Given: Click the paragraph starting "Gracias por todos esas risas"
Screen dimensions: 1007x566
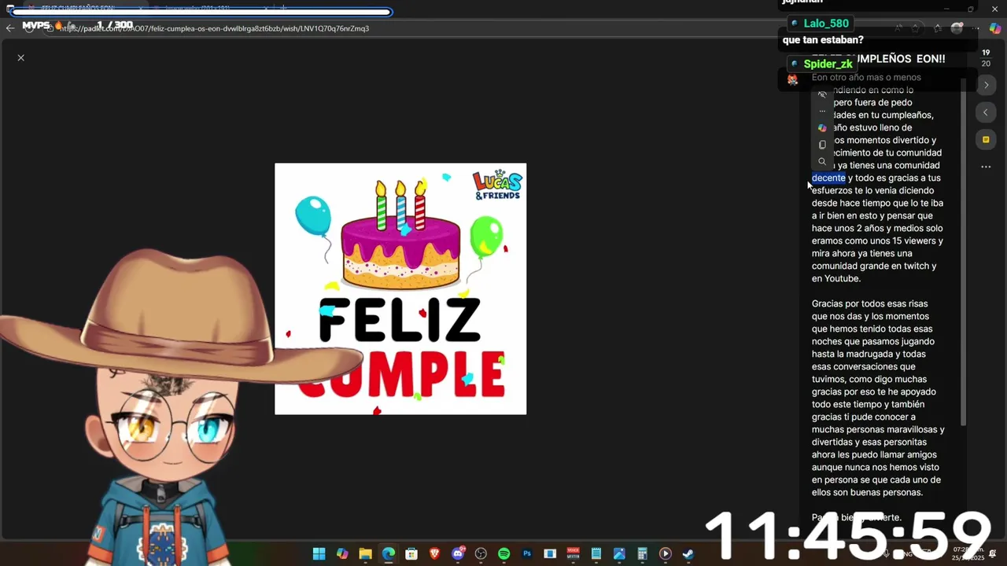Looking at the screenshot, I should point(878,398).
